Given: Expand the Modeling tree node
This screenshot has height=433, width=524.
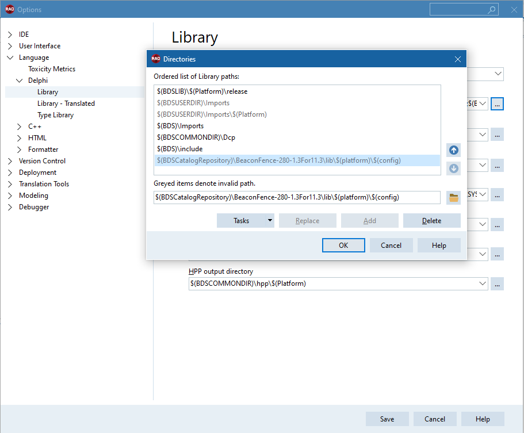Looking at the screenshot, I should click(10, 196).
